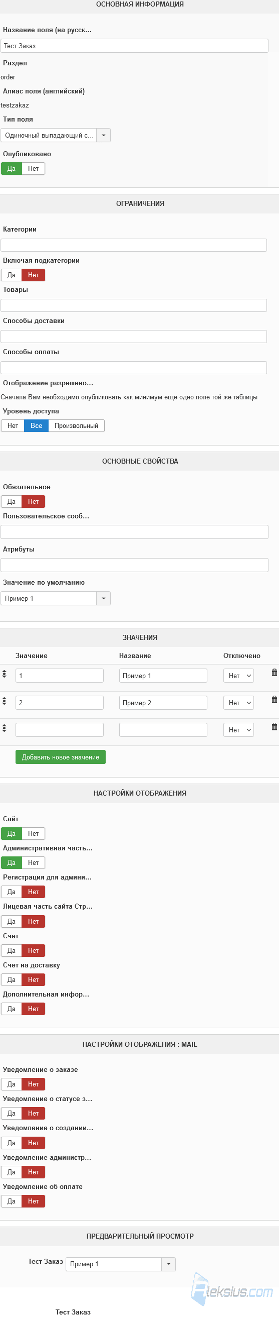Select 'Нет' for Включая подкатегории

tap(33, 275)
